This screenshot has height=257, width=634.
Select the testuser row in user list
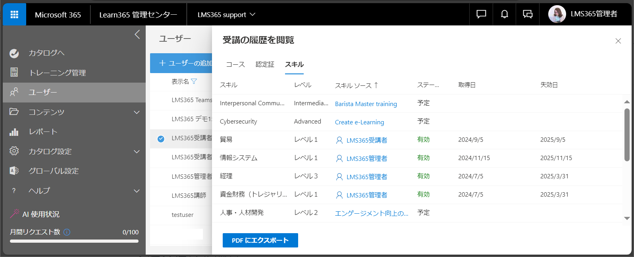click(x=181, y=215)
